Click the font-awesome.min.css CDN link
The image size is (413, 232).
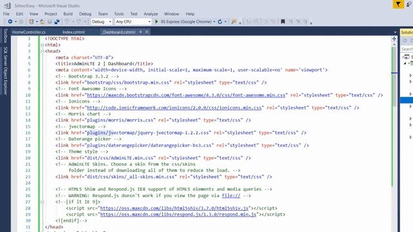(x=186, y=95)
